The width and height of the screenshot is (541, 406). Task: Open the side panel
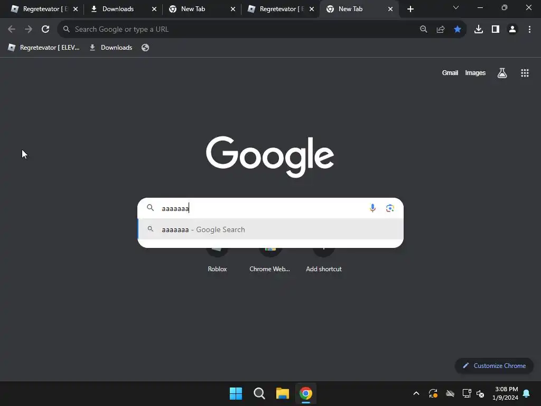pos(496,30)
